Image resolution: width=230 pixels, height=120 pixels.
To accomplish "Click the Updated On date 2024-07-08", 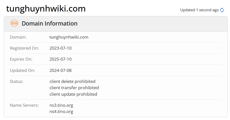I will click(x=60, y=70).
